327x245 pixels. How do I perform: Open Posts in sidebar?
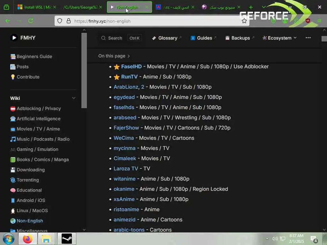[19, 67]
